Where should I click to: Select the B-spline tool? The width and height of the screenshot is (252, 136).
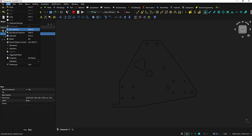click(x=175, y=12)
